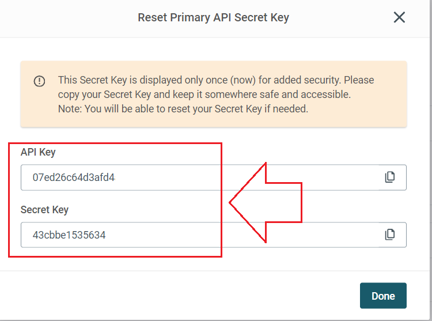Click the dialog title Reset Primary API Secret Key
The height and width of the screenshot is (321, 432).
point(213,17)
